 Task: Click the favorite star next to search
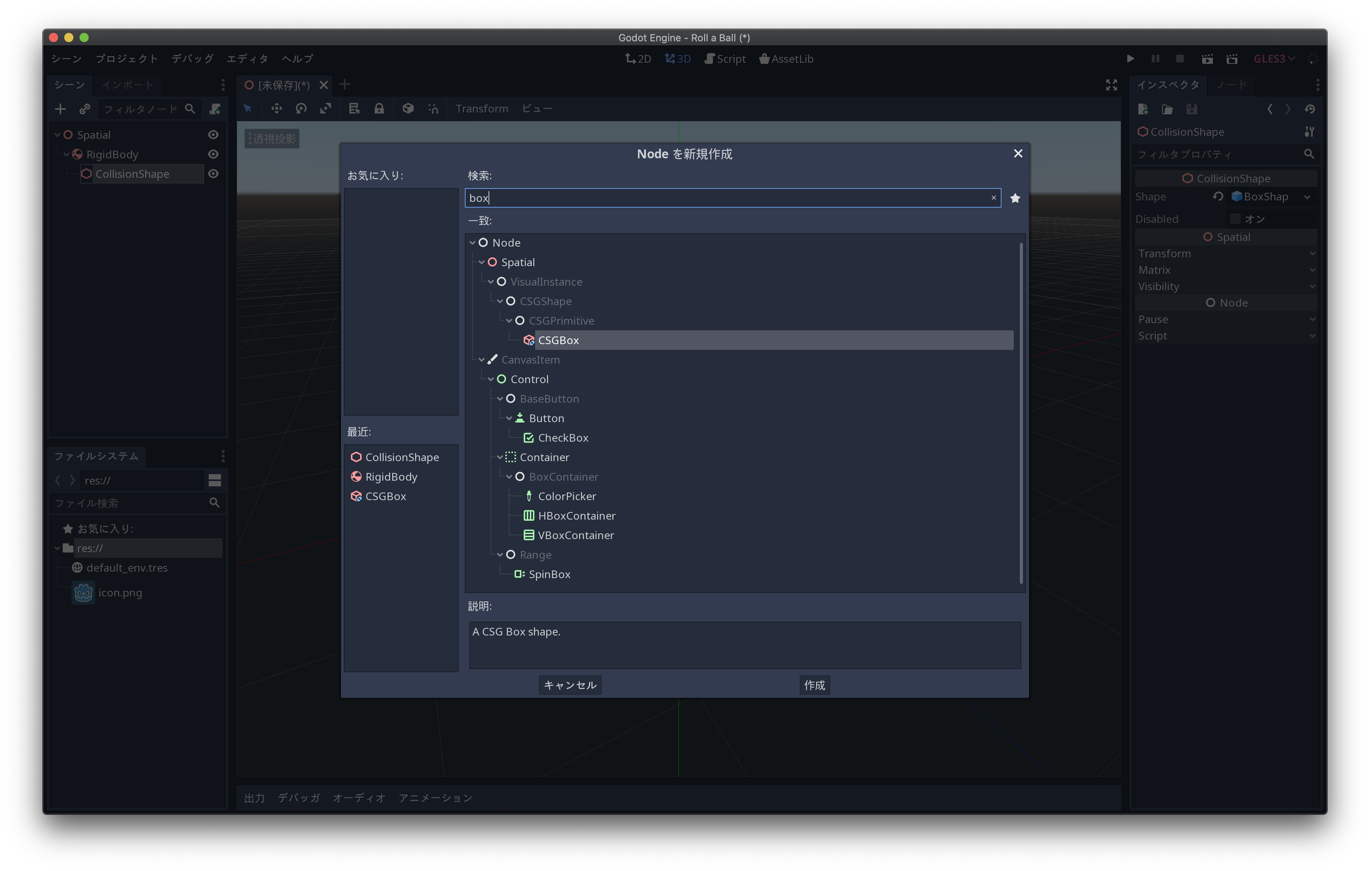(1015, 198)
